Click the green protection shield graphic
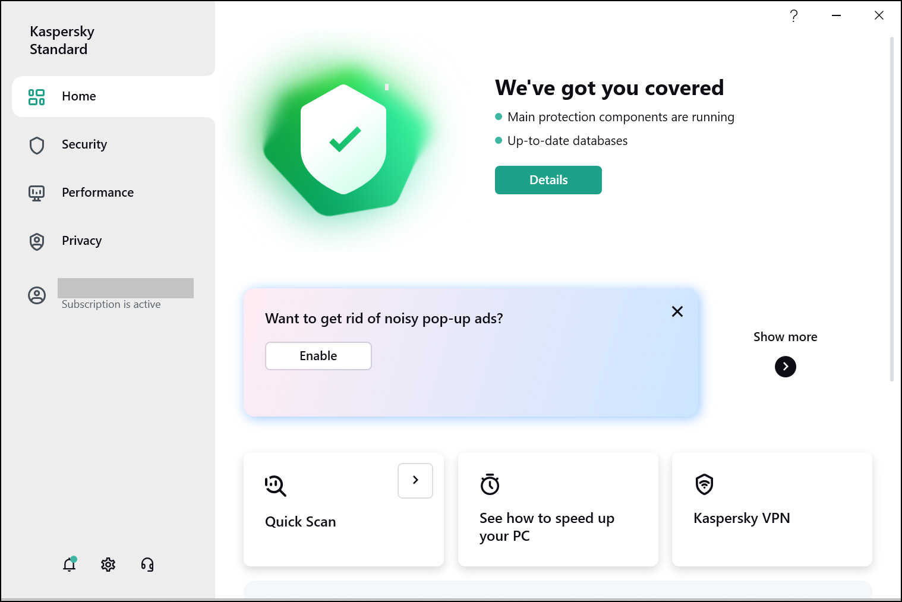 (343, 140)
